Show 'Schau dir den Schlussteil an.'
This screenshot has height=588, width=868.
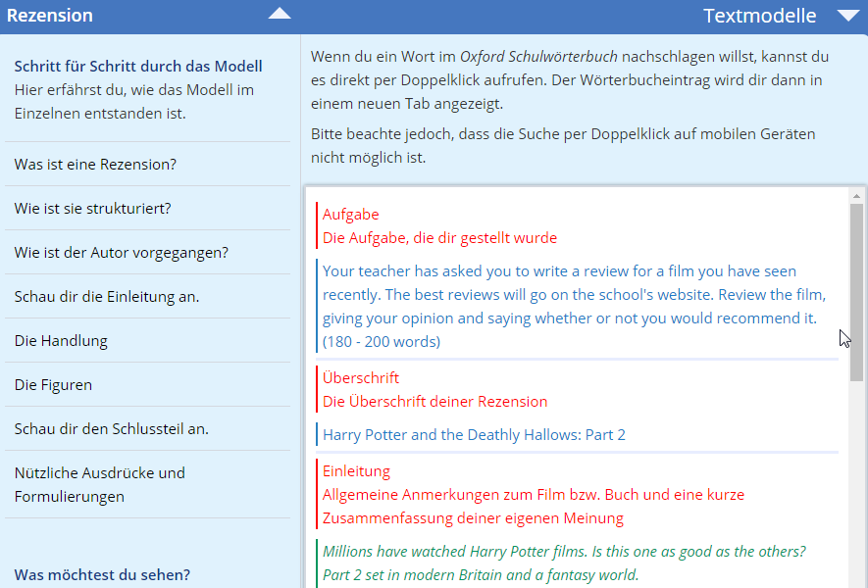coord(111,428)
